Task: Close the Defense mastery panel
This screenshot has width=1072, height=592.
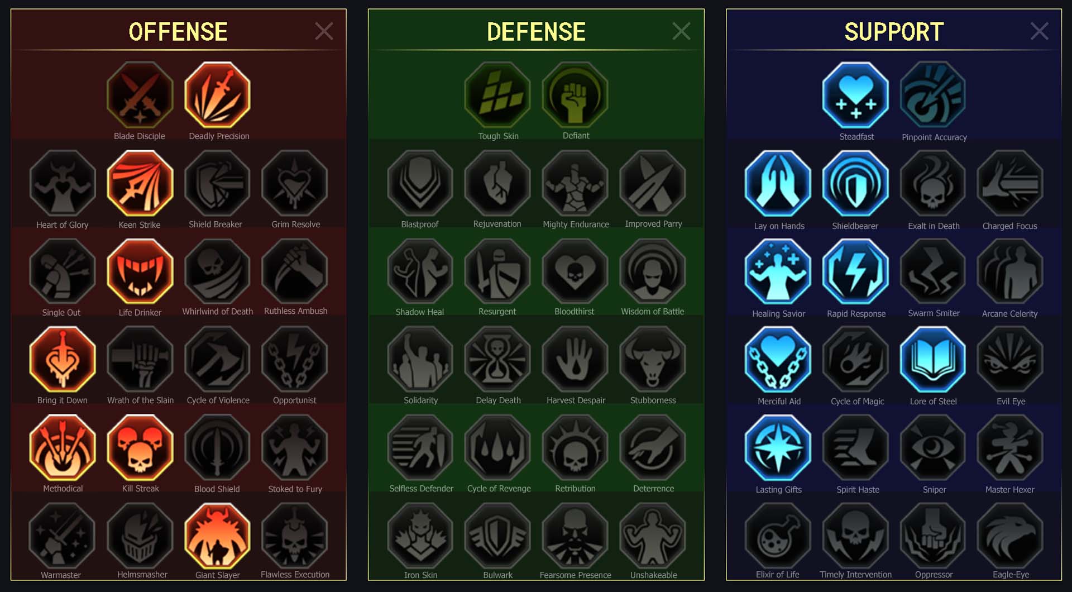Action: pyautogui.click(x=681, y=31)
